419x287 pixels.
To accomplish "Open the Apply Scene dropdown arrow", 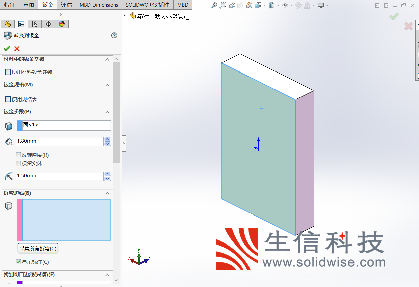I will [313, 5].
